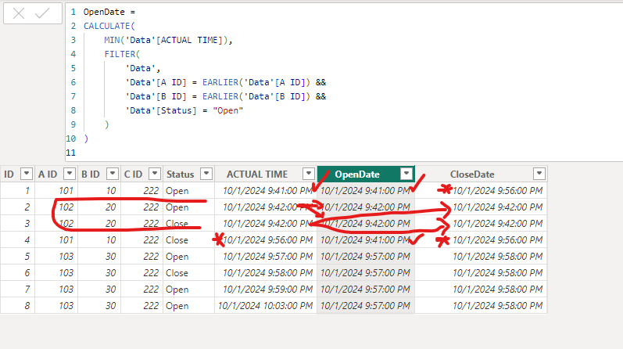This screenshot has width=623, height=349.
Task: Select CloseDate cell 9:58:00 PM in row 8
Action: (x=481, y=306)
